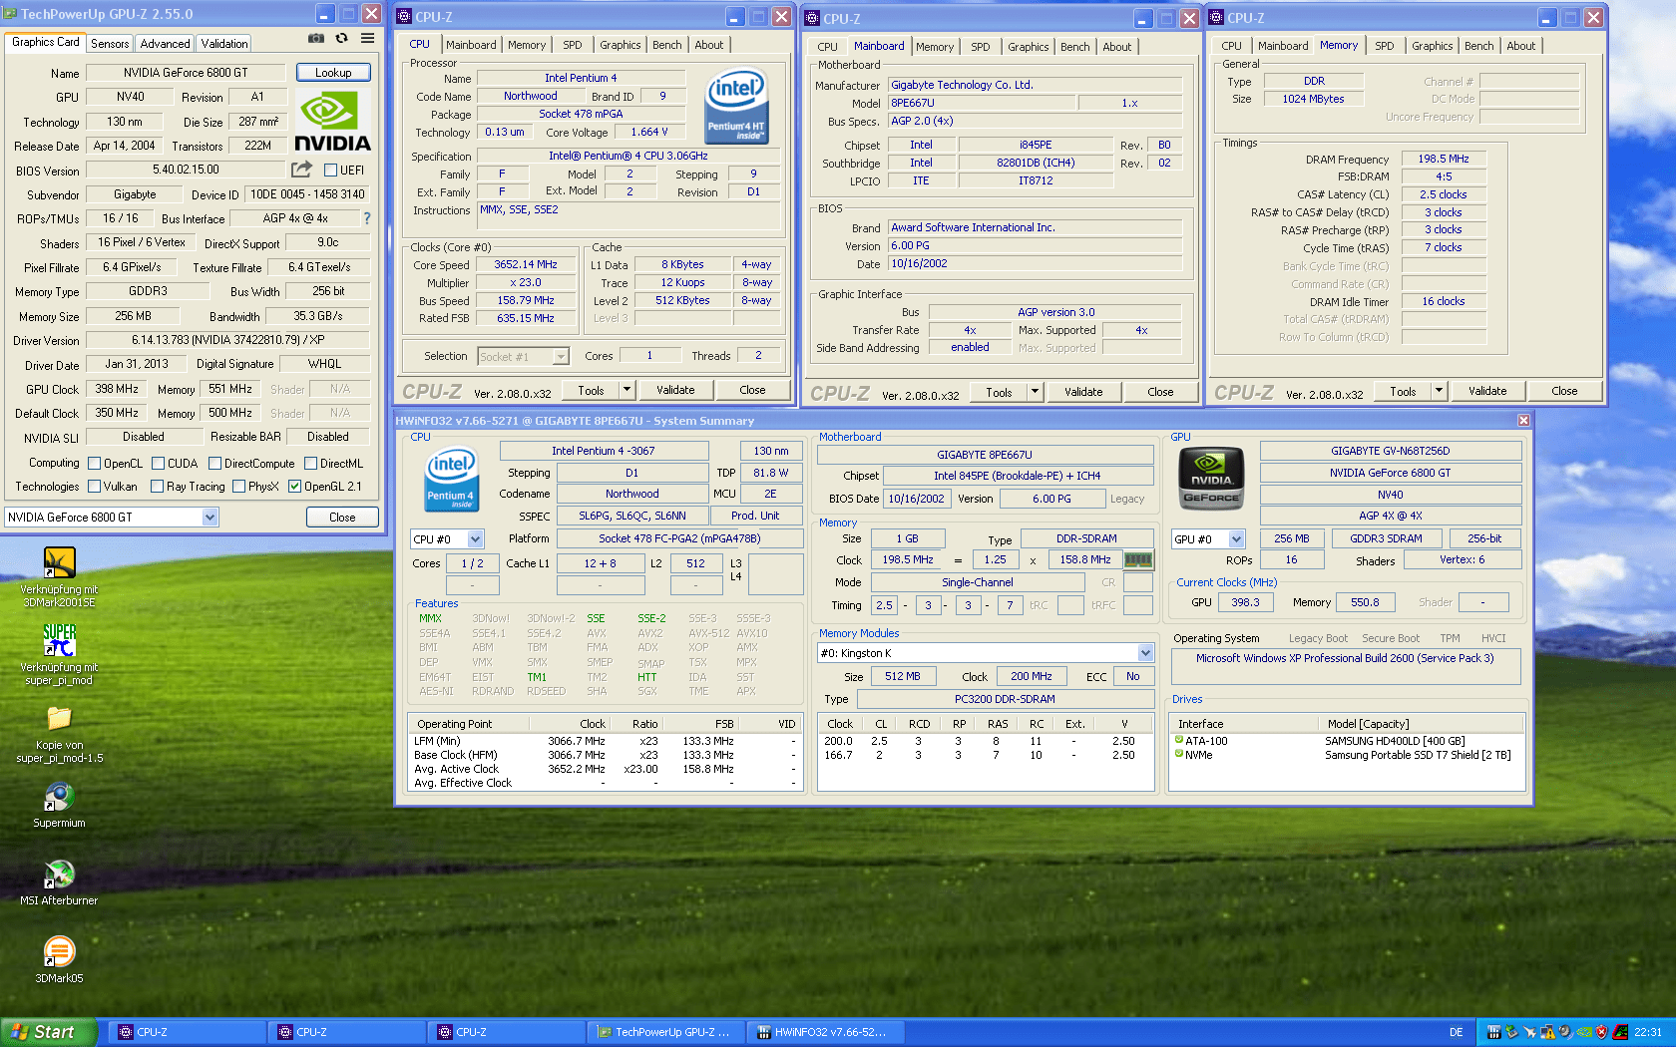Viewport: 1676px width, 1047px height.
Task: Click the BIOS export share icon
Action: 301,170
